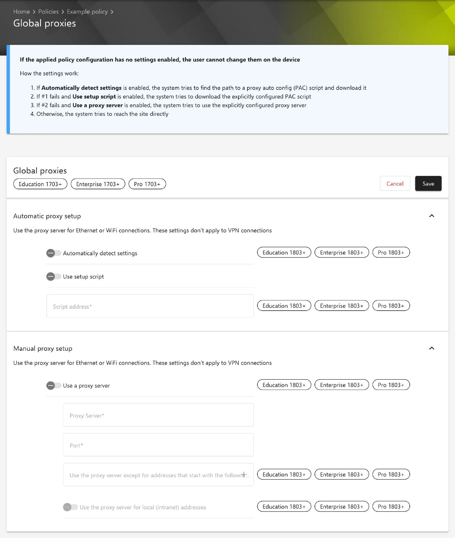Viewport: 455px width, 538px height.
Task: Open Policies breadcrumb link
Action: (x=48, y=12)
